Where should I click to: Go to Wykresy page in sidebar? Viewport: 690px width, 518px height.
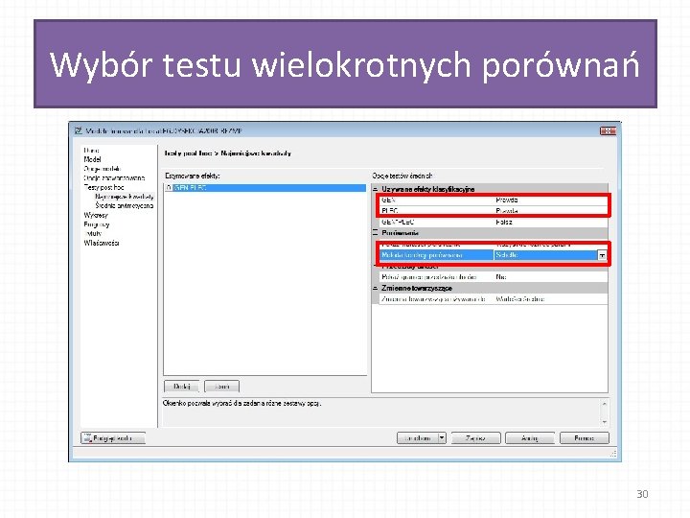[96, 215]
